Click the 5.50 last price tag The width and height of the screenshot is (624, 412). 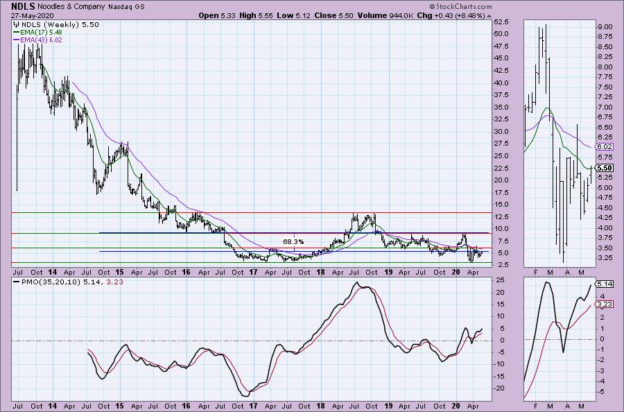coord(604,168)
